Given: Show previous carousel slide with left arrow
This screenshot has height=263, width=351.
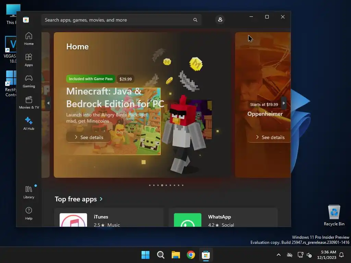Looking at the screenshot, I should pos(48,103).
